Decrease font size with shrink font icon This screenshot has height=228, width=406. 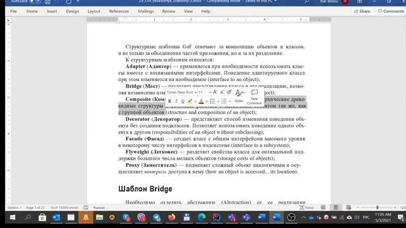[x=222, y=92]
